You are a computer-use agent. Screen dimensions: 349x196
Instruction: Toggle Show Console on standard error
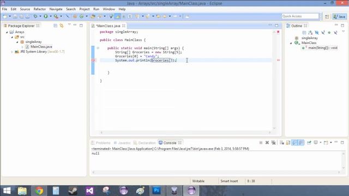[301, 143]
